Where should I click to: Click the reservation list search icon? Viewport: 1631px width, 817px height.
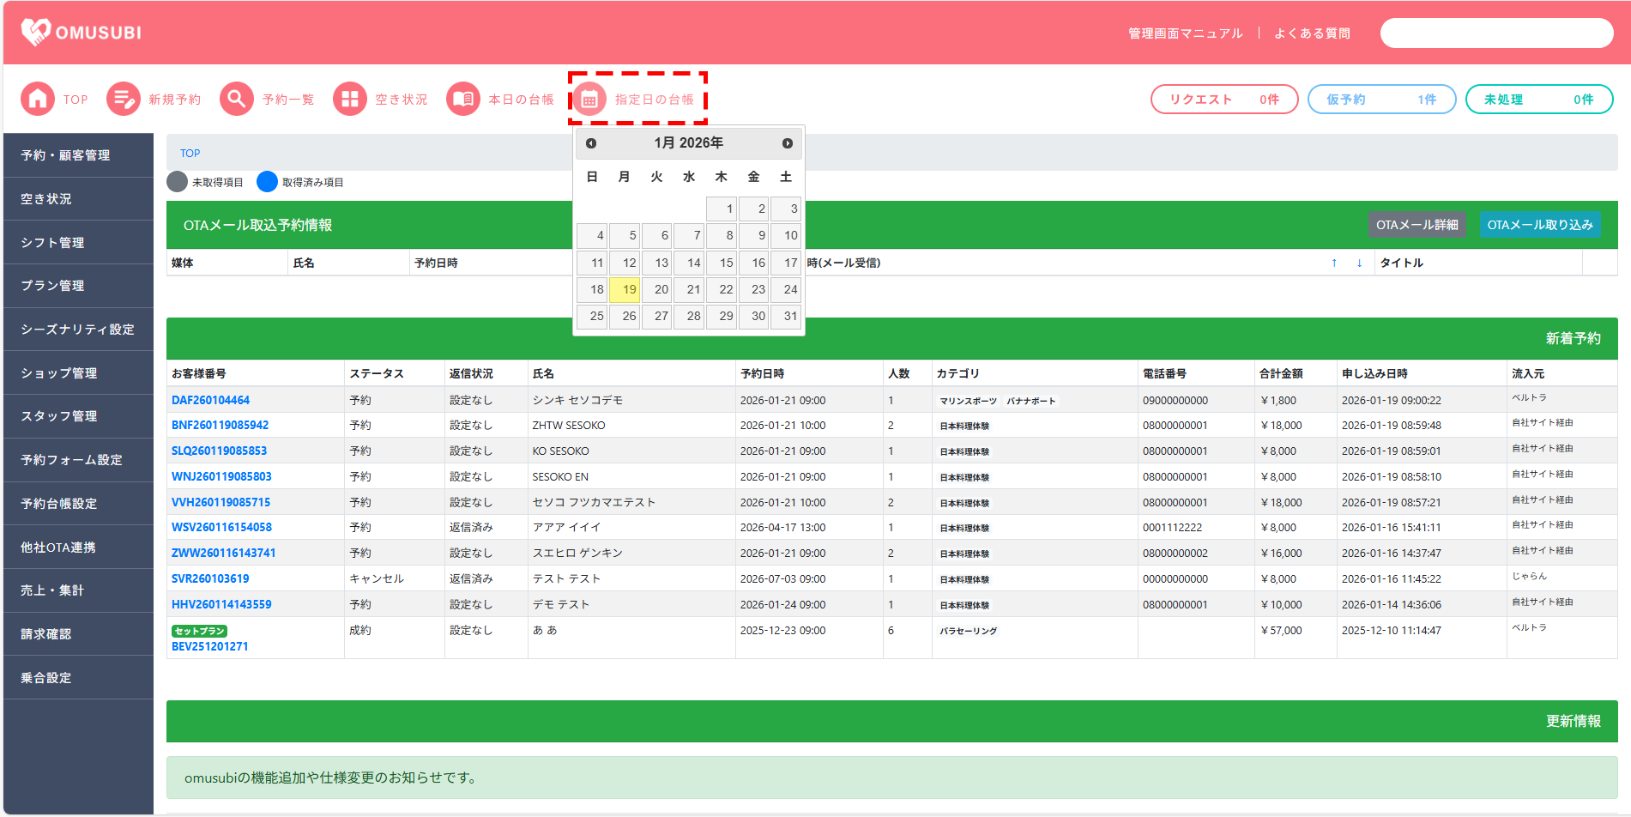click(236, 100)
